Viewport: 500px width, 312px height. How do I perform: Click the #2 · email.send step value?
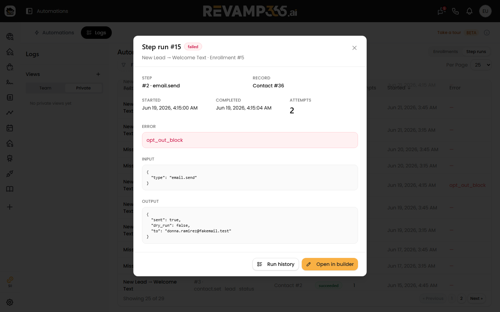tap(161, 86)
